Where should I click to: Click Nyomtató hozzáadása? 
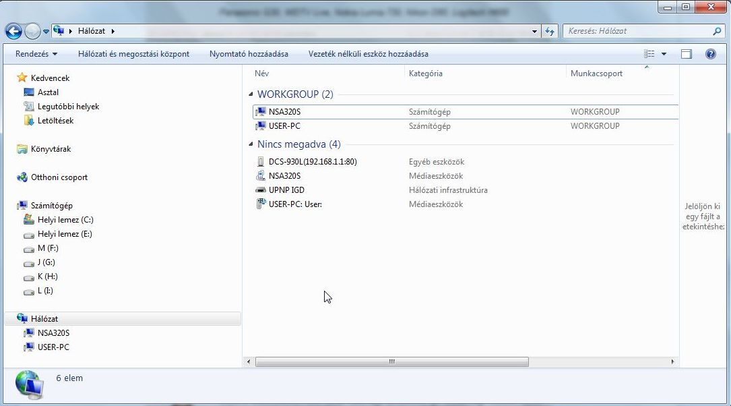click(249, 54)
